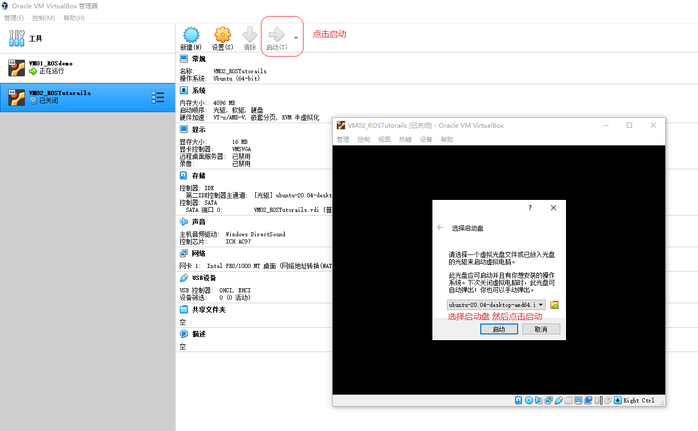Click the display icon in VM status bar
The width and height of the screenshot is (698, 431).
pyautogui.click(x=578, y=400)
